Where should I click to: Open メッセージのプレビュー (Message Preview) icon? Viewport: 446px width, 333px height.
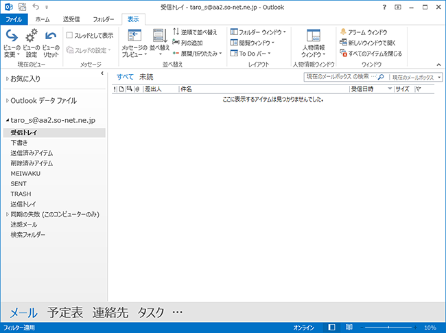(134, 37)
